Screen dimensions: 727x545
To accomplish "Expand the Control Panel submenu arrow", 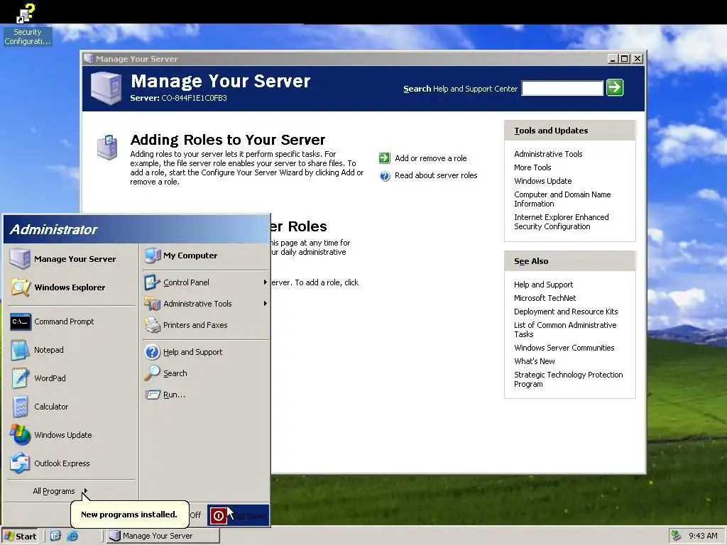I will tap(266, 282).
